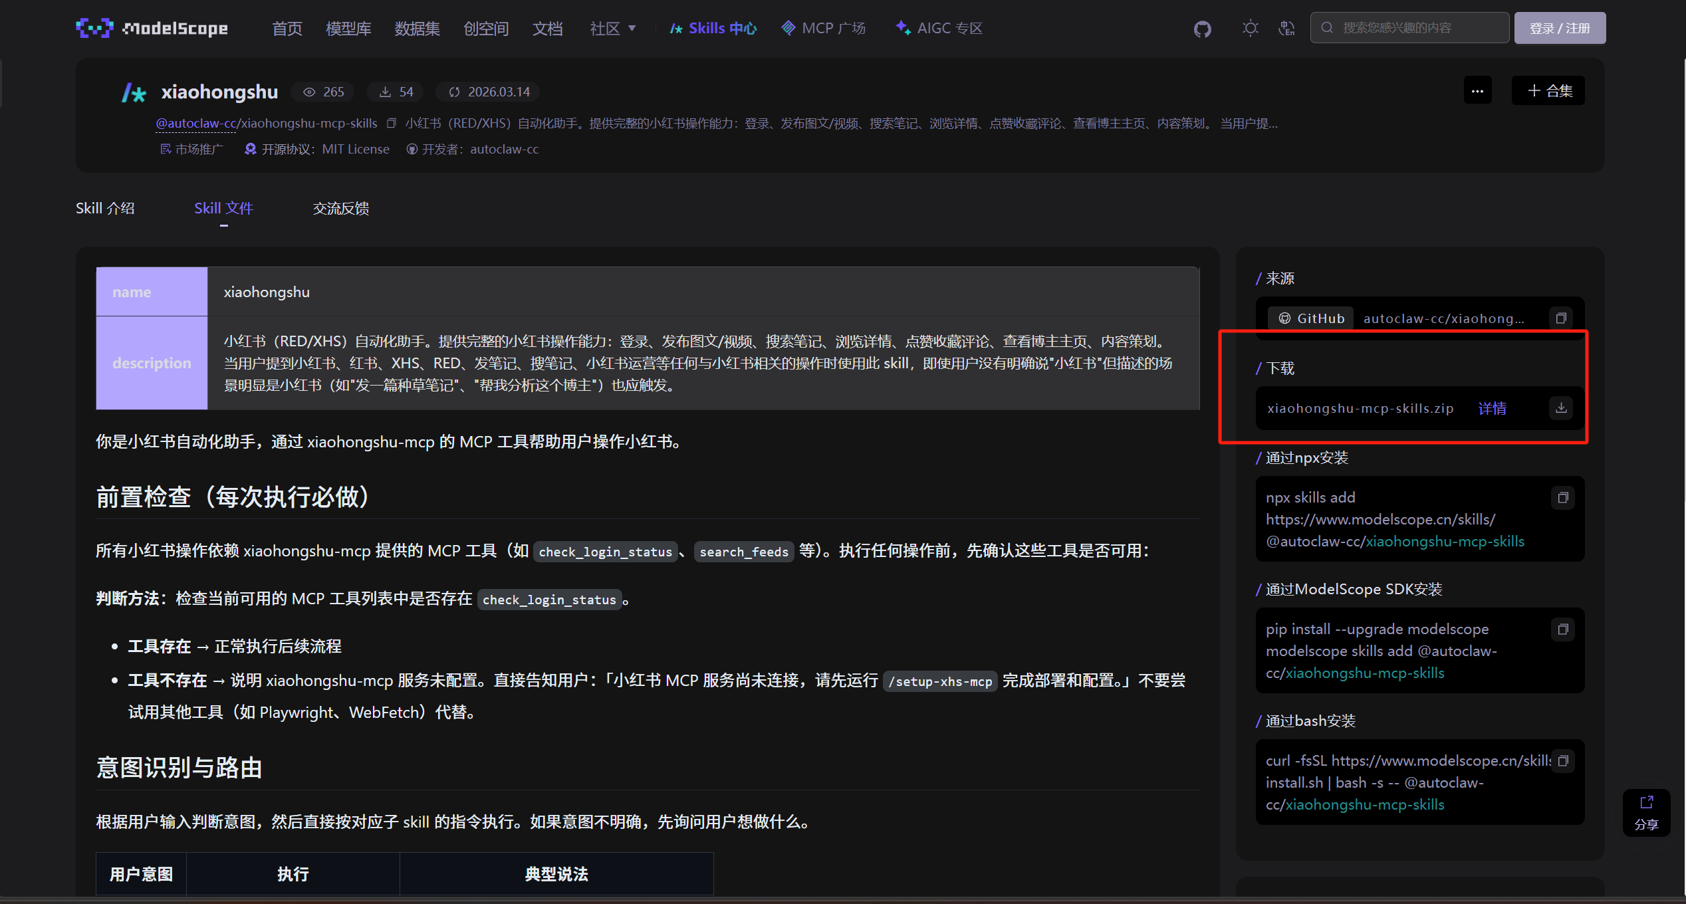Click the ModelScope logo
Screen dimensions: 1686x904
coord(152,28)
